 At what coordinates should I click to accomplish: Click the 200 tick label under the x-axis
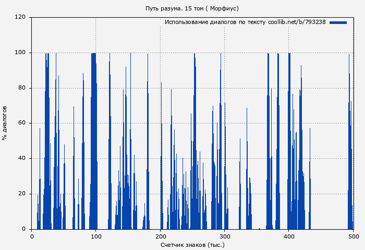[160, 236]
